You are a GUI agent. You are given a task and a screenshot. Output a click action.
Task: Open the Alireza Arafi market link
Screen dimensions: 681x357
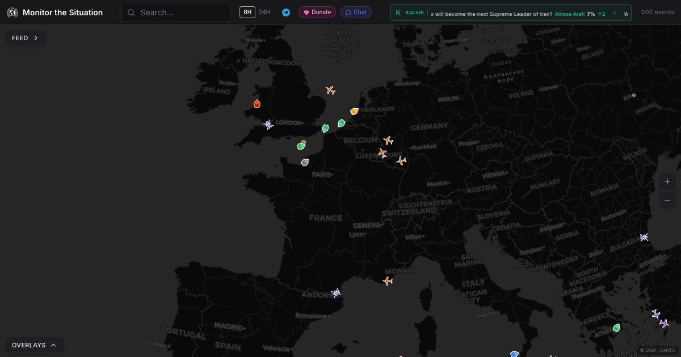click(x=569, y=14)
